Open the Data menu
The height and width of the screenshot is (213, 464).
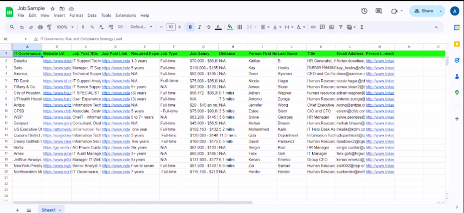92,15
